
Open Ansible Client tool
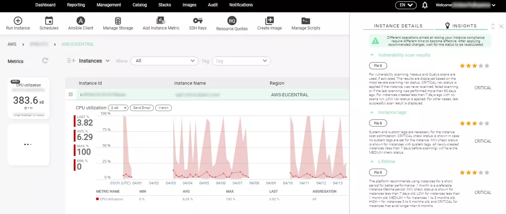click(81, 21)
